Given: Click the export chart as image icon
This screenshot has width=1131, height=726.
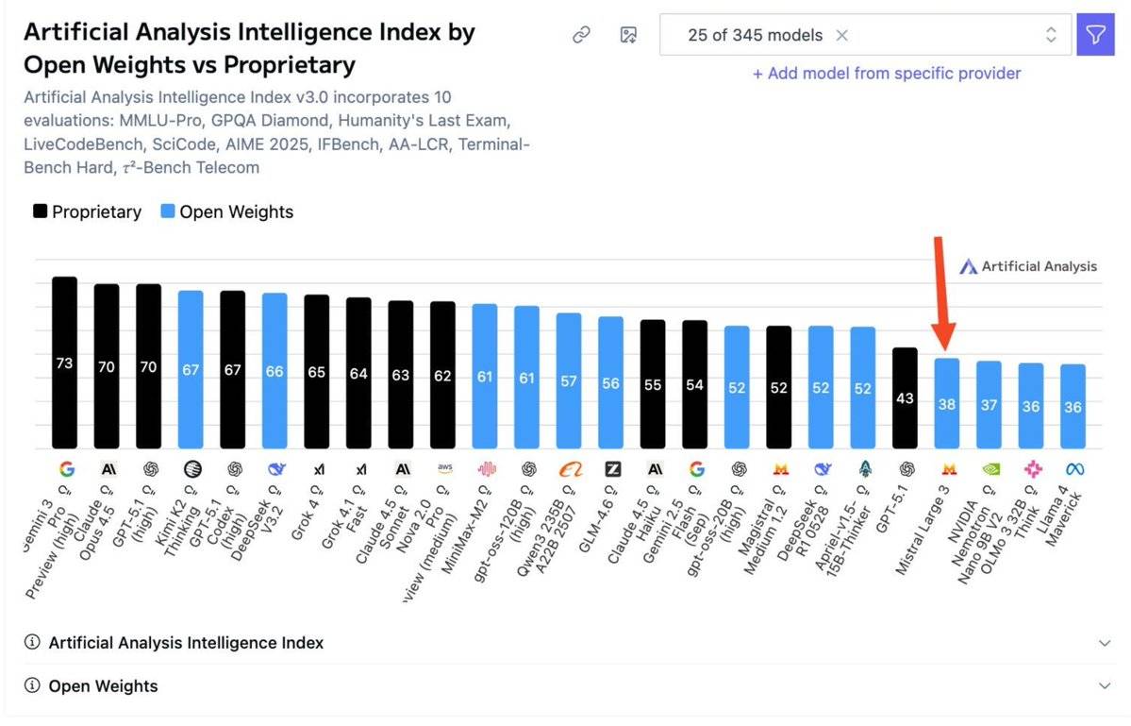Looking at the screenshot, I should pos(626,33).
